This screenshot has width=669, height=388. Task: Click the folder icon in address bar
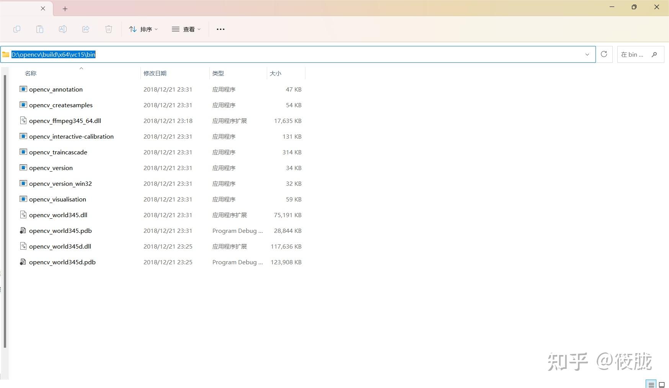point(6,54)
